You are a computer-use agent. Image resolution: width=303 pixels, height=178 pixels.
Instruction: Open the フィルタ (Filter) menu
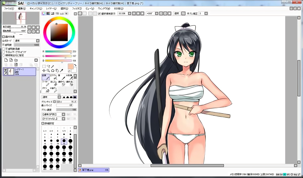pos(76,8)
